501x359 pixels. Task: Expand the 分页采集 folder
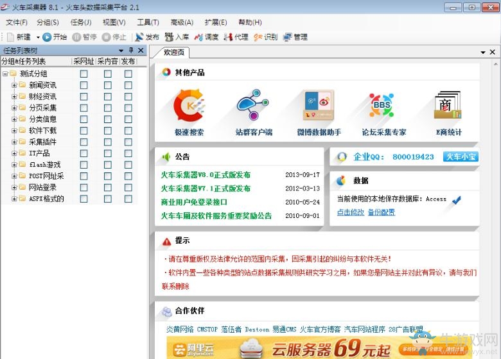coord(14,108)
